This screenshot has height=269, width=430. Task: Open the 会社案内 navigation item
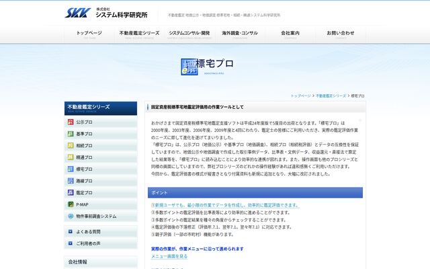[290, 34]
